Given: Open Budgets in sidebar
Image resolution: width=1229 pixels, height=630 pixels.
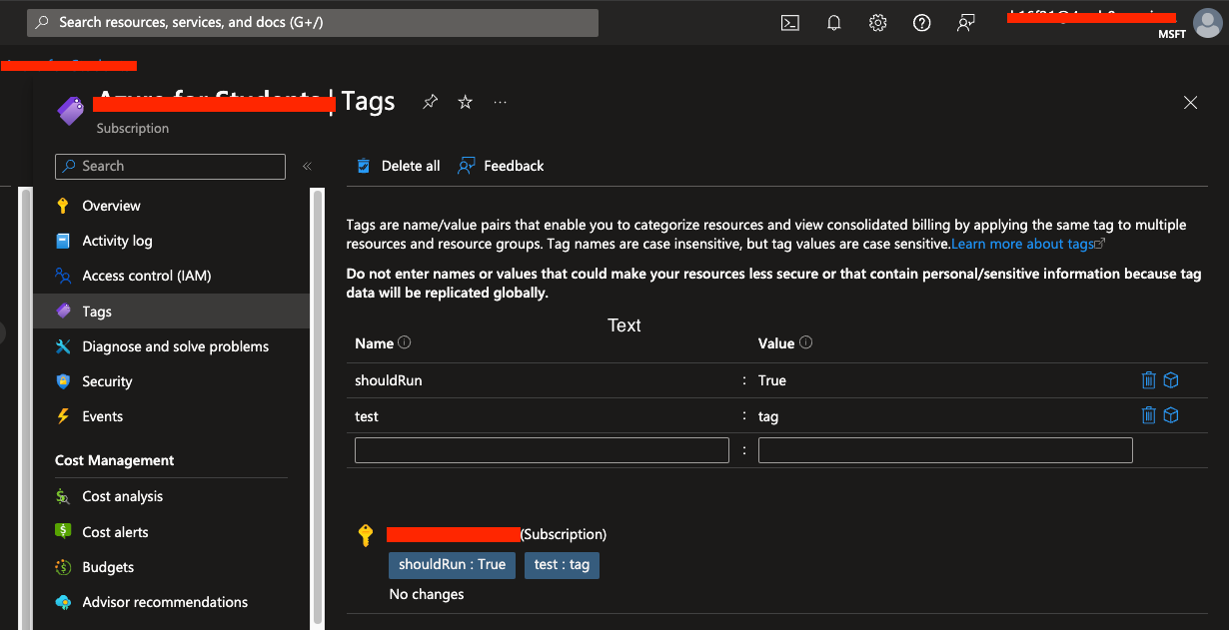Looking at the screenshot, I should [108, 567].
